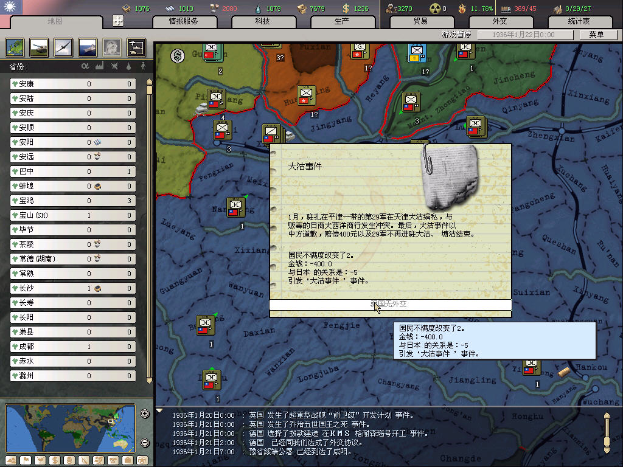The image size is (623, 467).
Task: Select province 长沙 in the list
Action: (73, 288)
